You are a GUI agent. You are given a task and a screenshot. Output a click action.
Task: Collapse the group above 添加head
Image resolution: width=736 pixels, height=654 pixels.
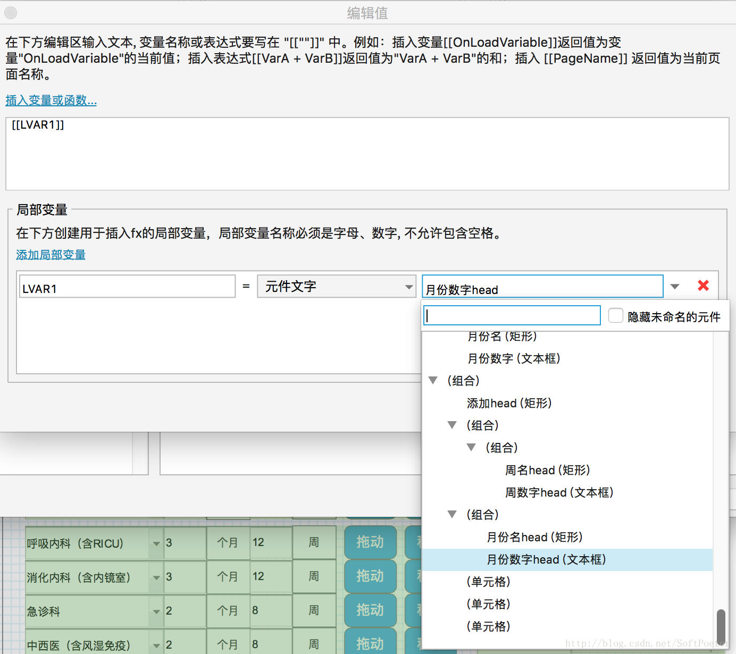pos(433,380)
